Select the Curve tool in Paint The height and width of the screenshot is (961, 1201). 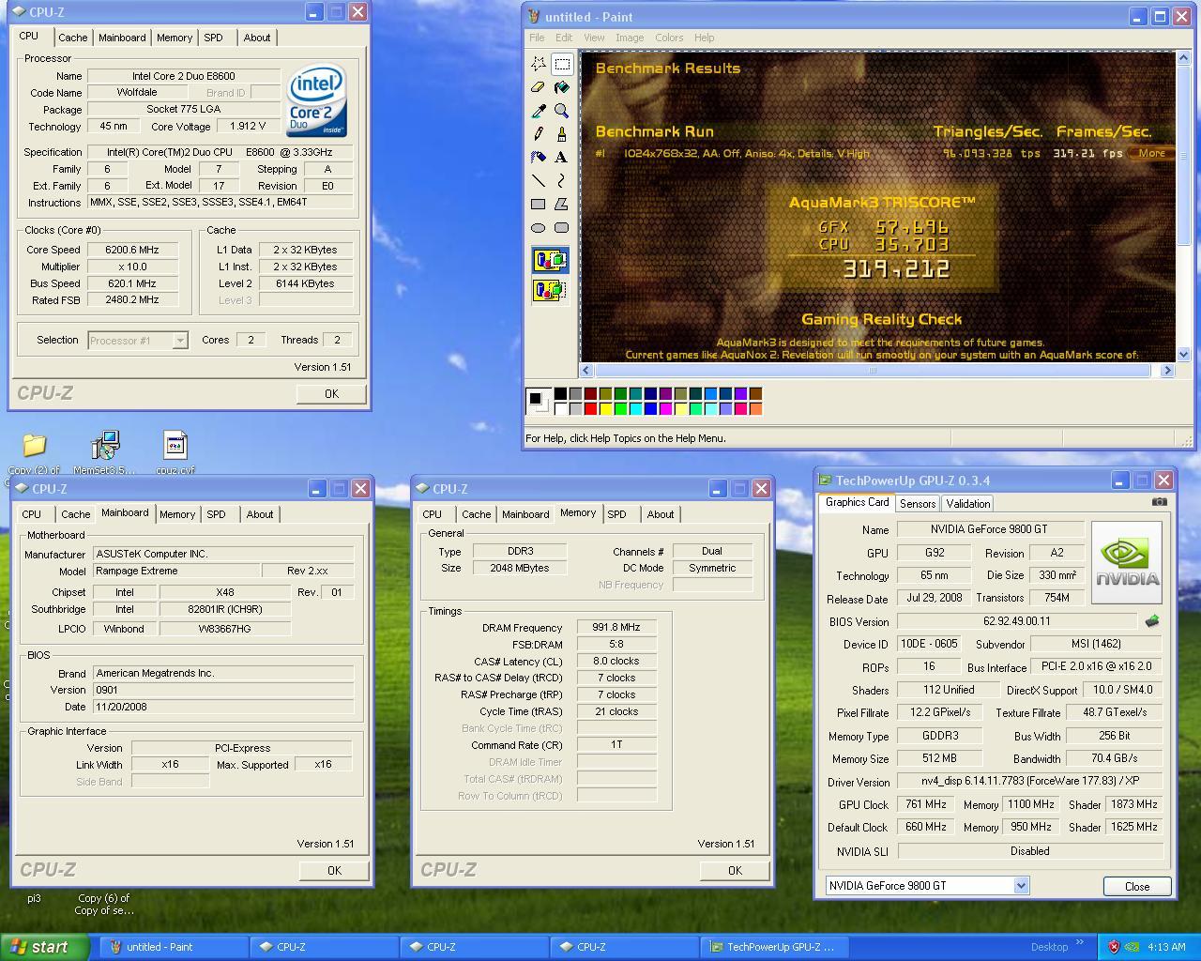point(562,181)
